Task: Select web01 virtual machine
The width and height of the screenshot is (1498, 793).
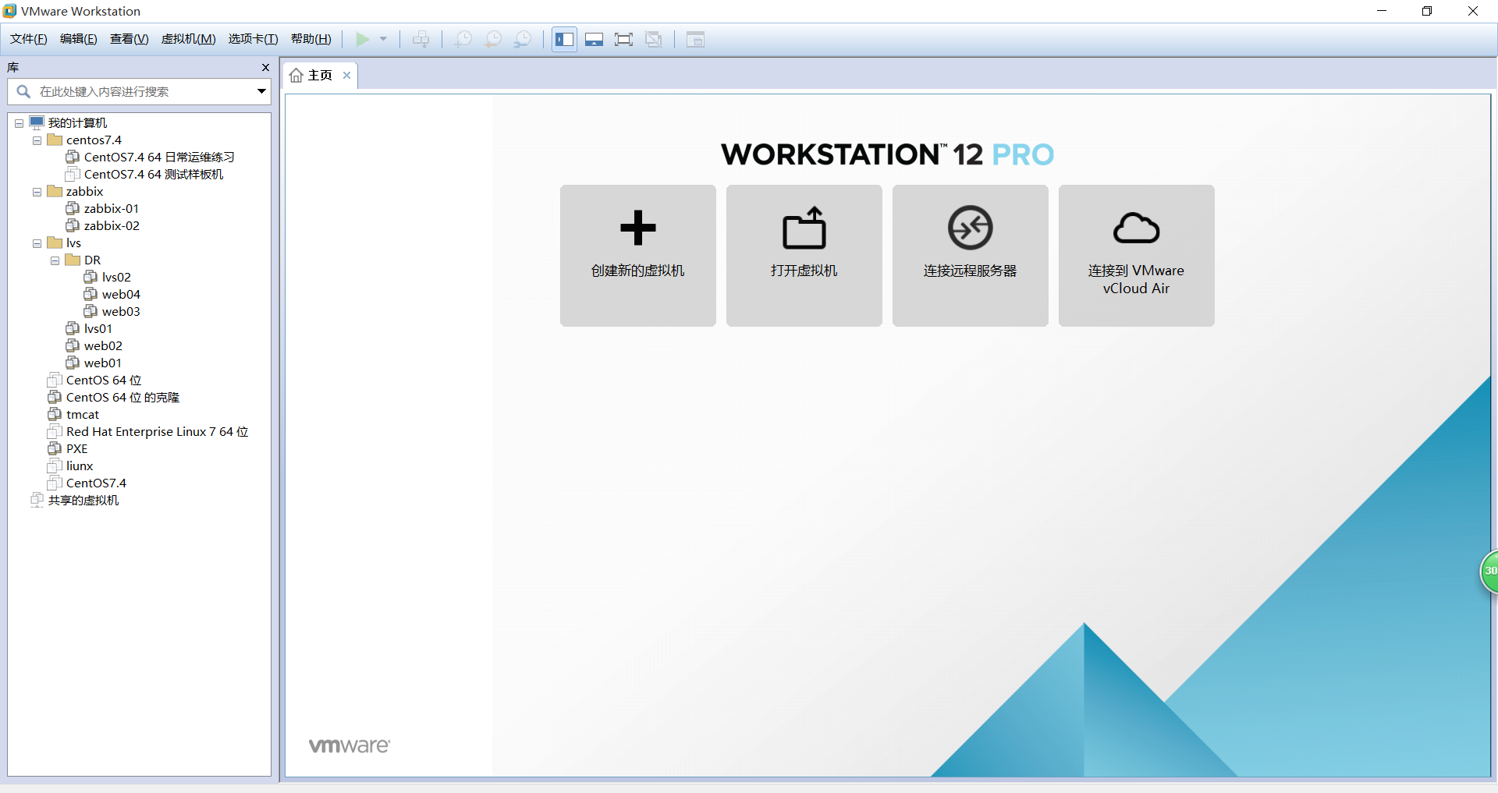Action: pos(103,363)
